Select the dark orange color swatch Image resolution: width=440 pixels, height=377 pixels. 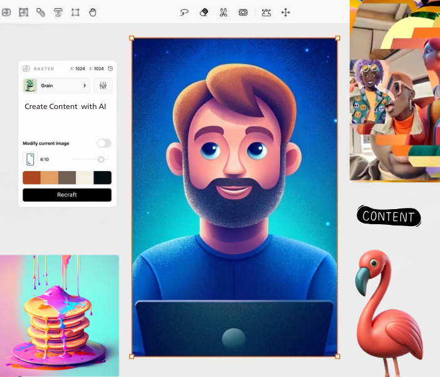point(31,178)
